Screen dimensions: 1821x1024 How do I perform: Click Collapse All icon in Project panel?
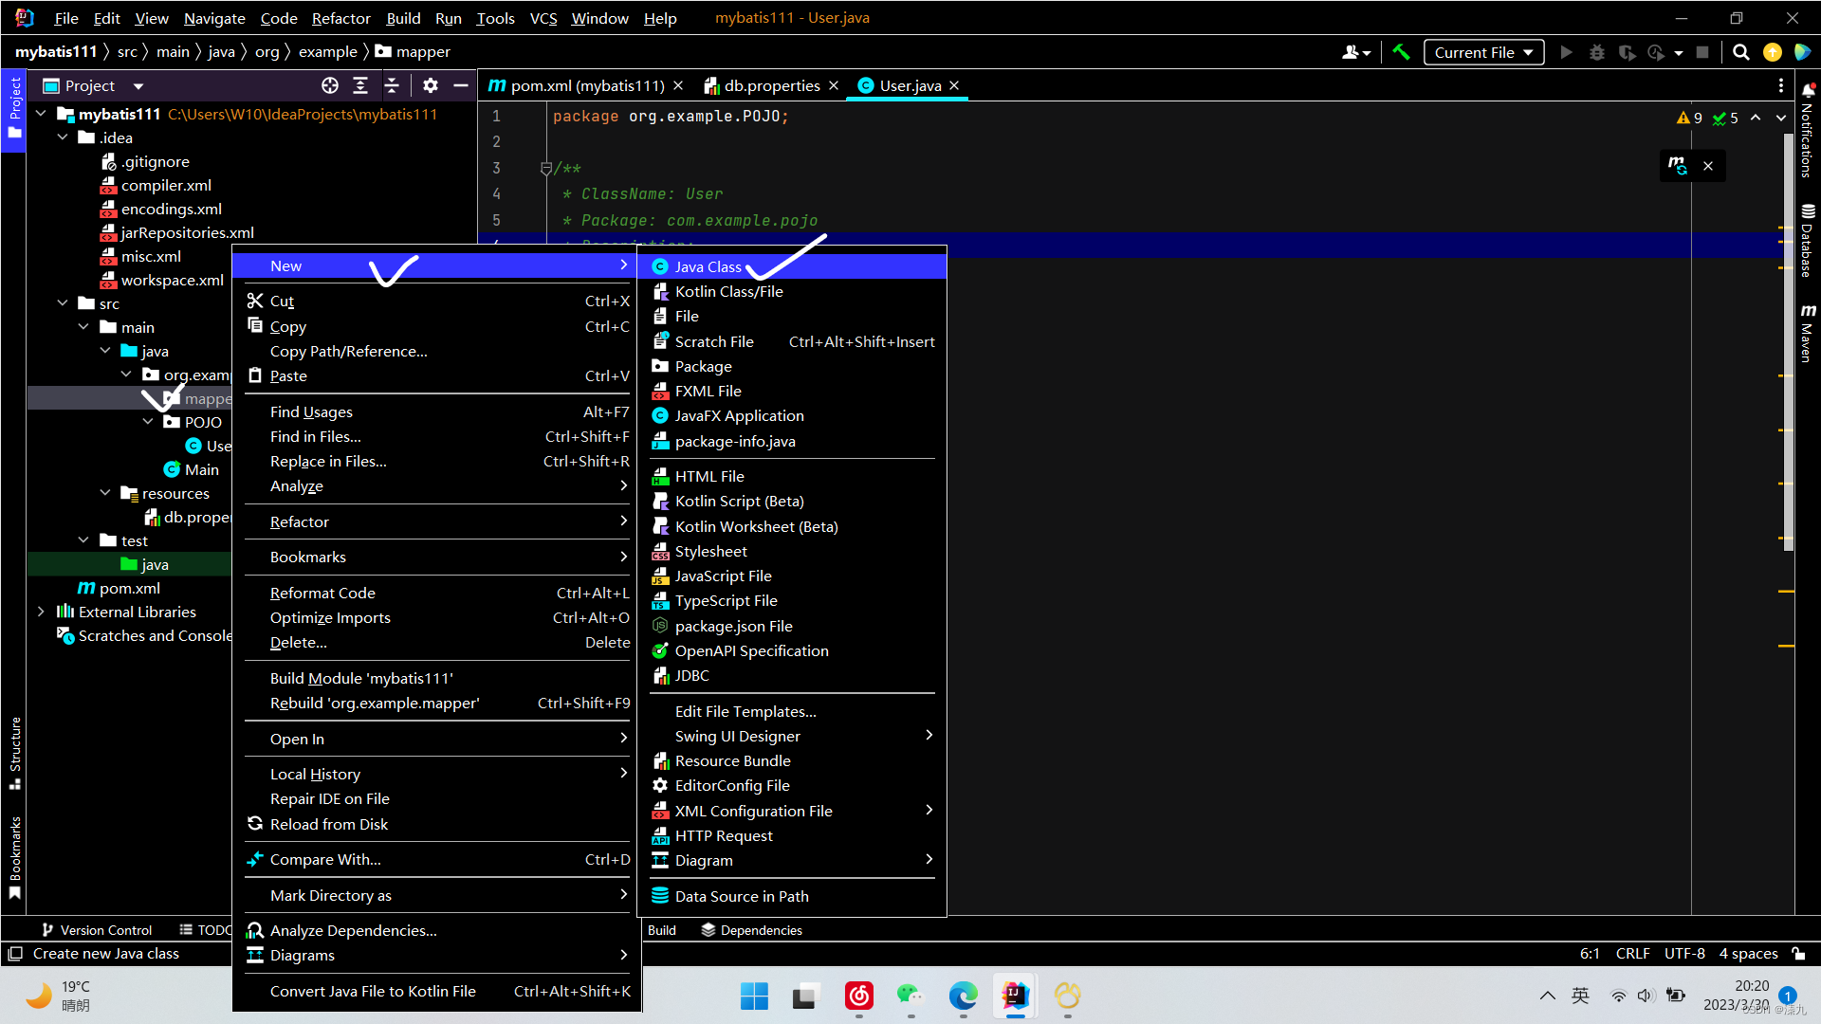(392, 85)
